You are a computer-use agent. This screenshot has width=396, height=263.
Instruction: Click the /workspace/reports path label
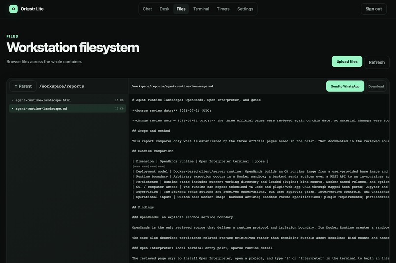pyautogui.click(x=61, y=86)
